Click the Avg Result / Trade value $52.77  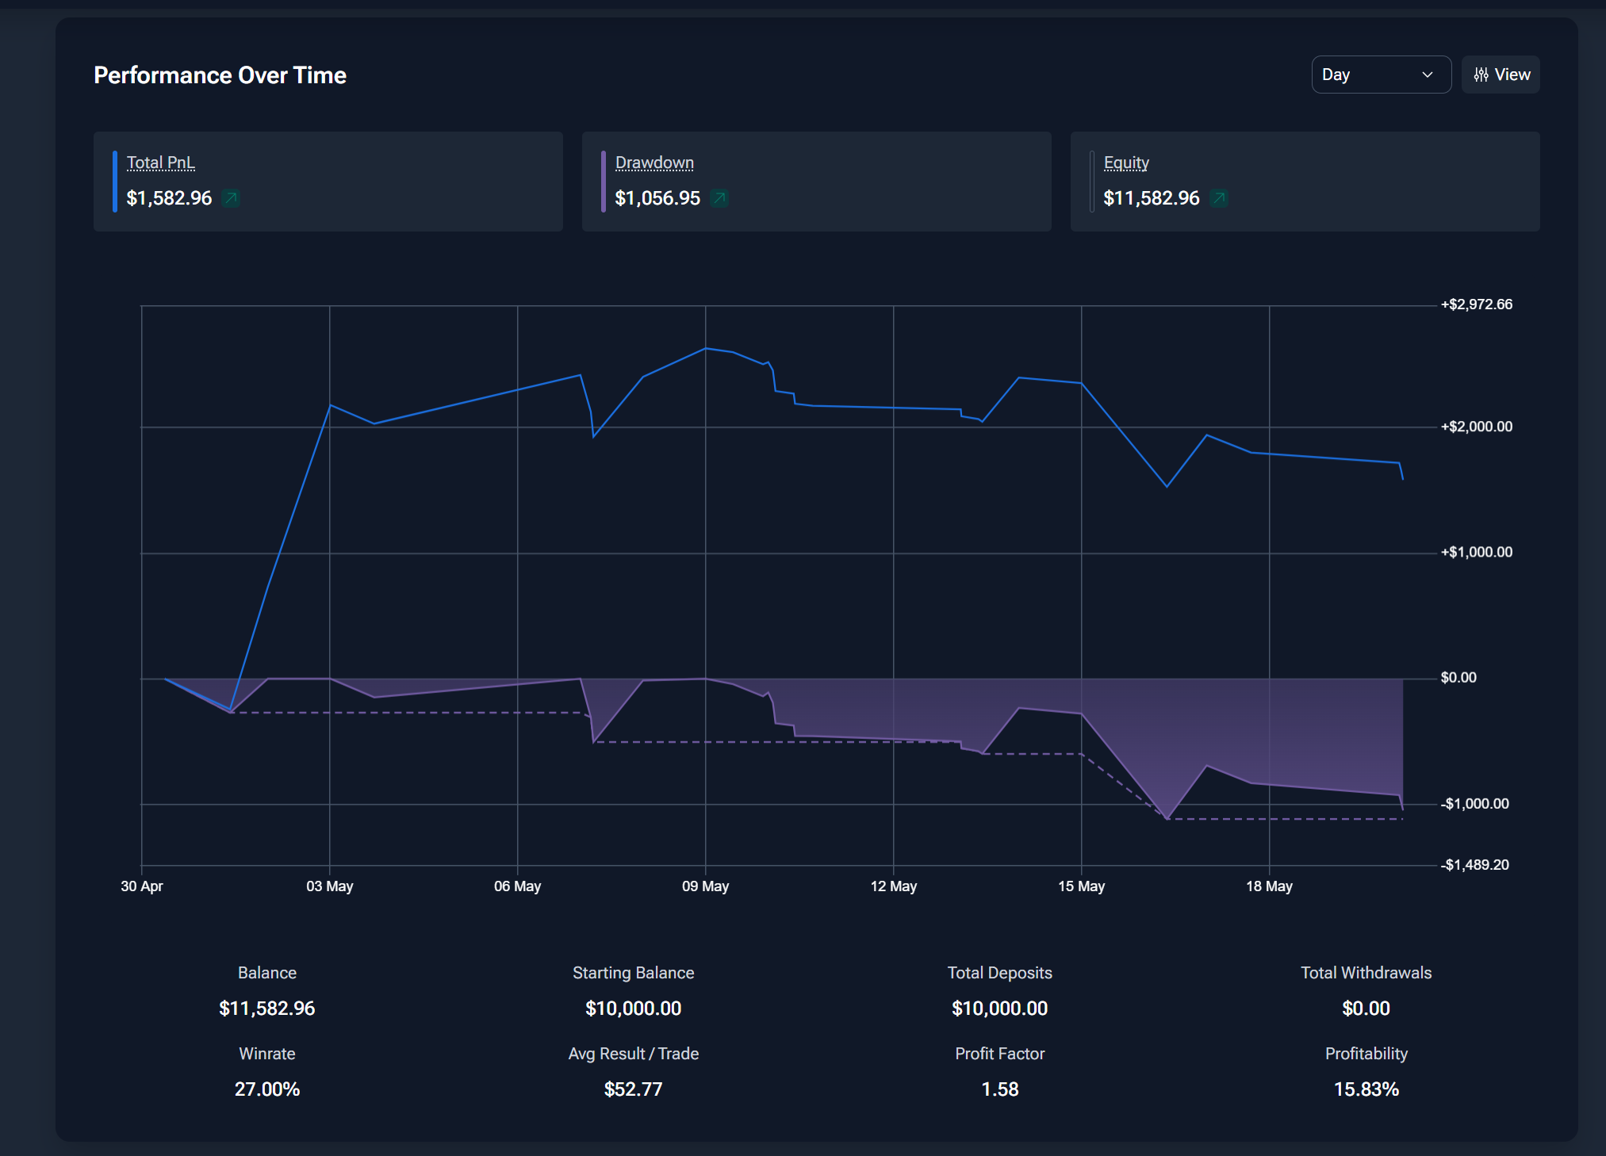[634, 1089]
